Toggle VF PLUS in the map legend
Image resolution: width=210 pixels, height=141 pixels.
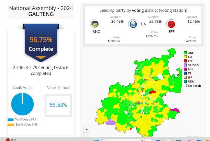(x=193, y=65)
